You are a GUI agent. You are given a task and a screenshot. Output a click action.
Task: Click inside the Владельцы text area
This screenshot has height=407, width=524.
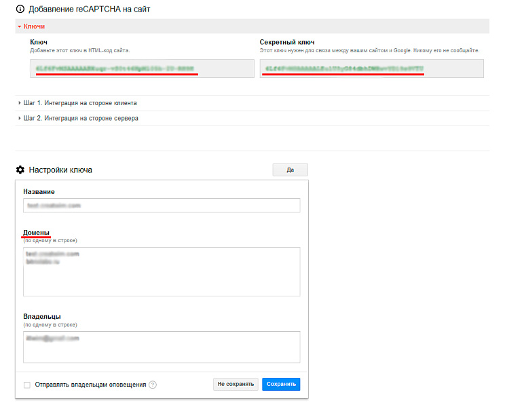point(162,347)
